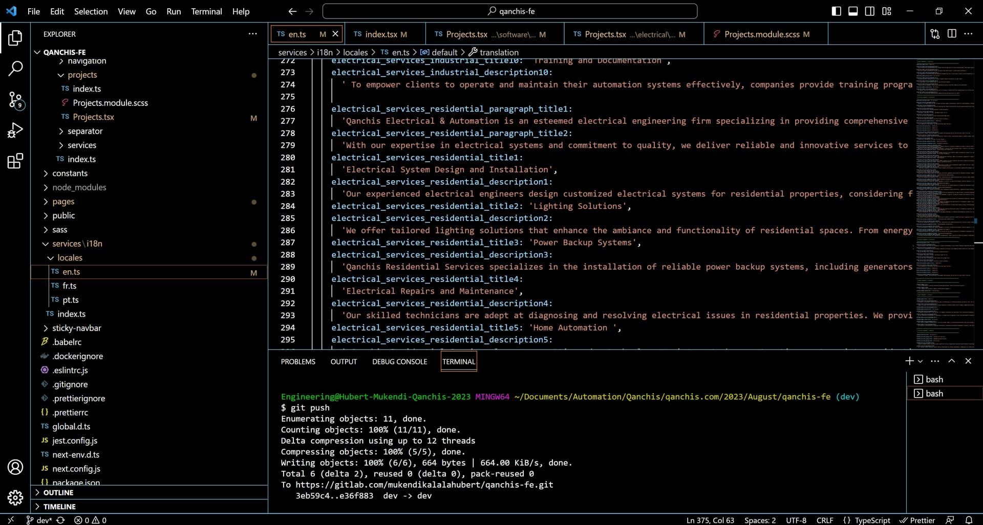Change the CRLF end of line sequence
The width and height of the screenshot is (983, 525).
click(x=825, y=520)
